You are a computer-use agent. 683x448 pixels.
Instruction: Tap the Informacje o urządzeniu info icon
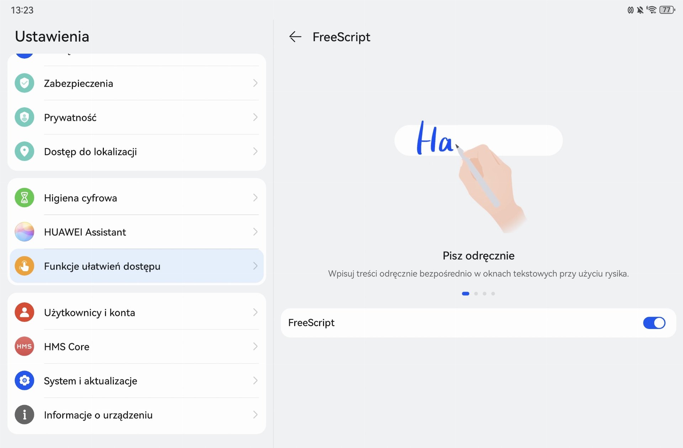(24, 415)
